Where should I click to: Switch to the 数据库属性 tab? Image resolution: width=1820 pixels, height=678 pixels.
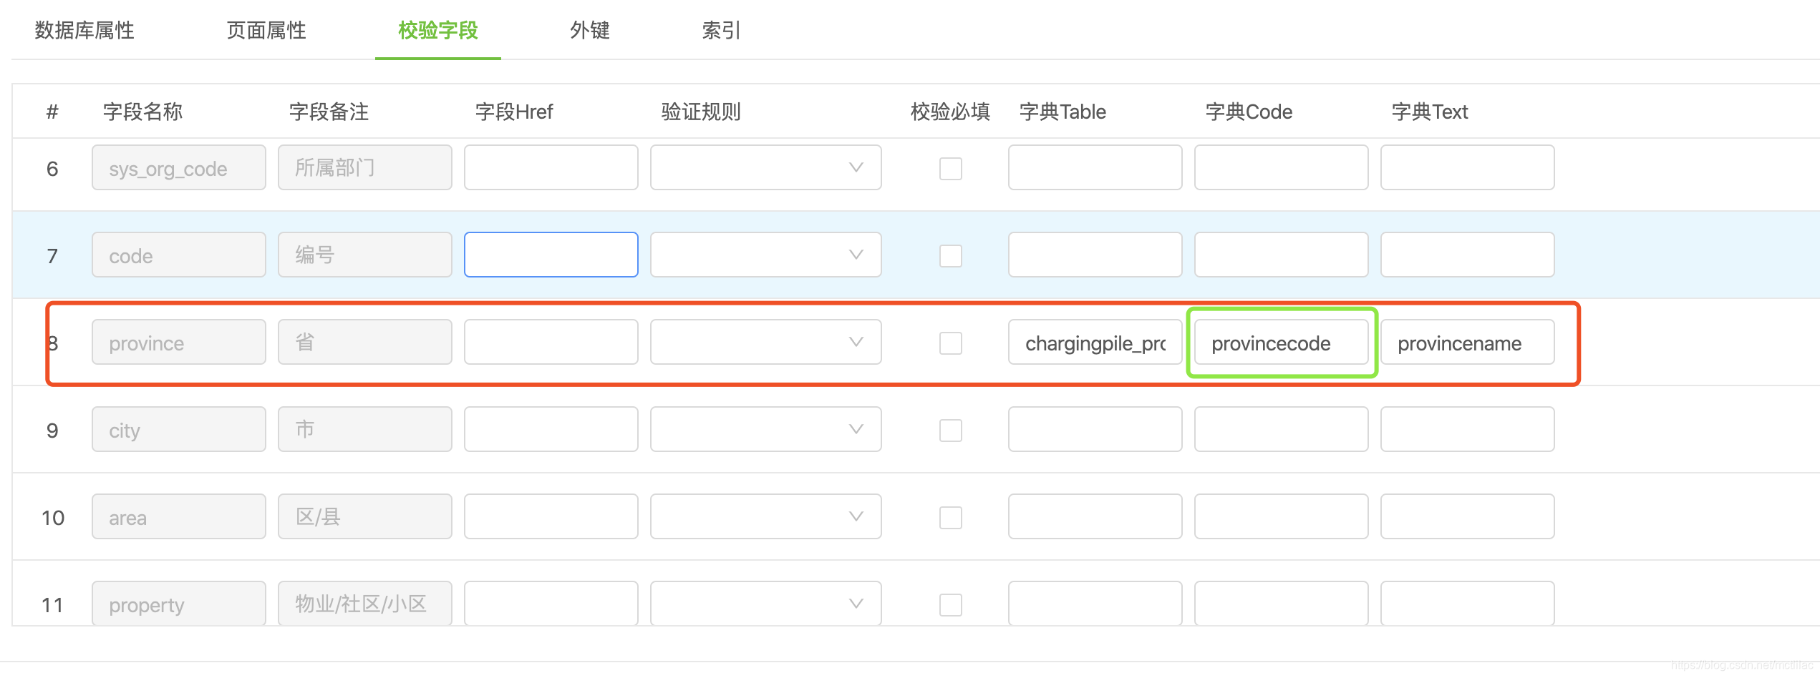click(84, 30)
